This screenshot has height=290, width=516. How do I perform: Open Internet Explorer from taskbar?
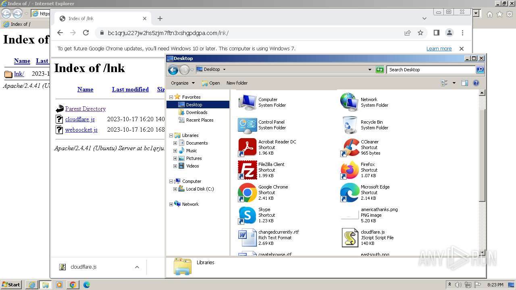pyautogui.click(x=32, y=285)
